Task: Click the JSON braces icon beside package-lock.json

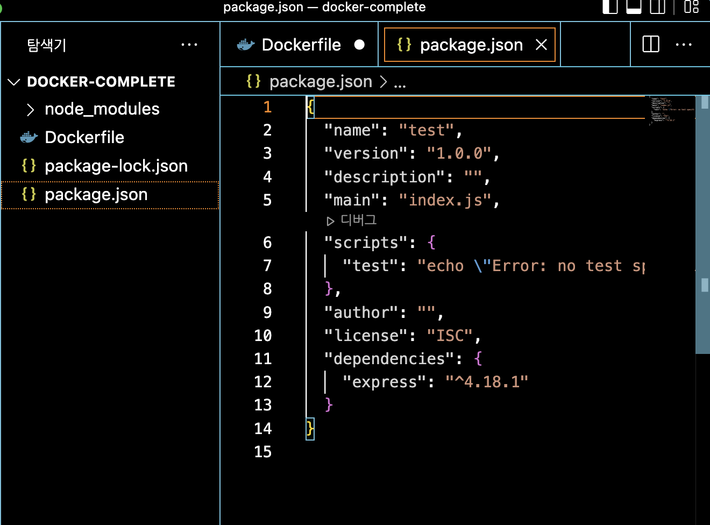Action: tap(29, 165)
